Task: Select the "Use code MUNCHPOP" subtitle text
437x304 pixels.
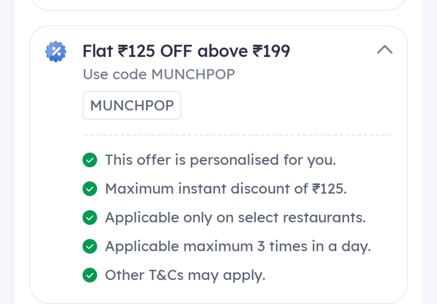Action: 159,75
